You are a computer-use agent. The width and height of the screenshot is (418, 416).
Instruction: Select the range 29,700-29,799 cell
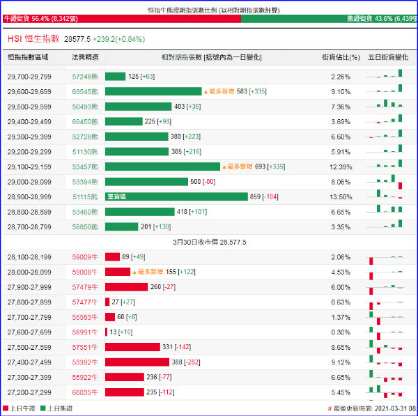(29, 77)
